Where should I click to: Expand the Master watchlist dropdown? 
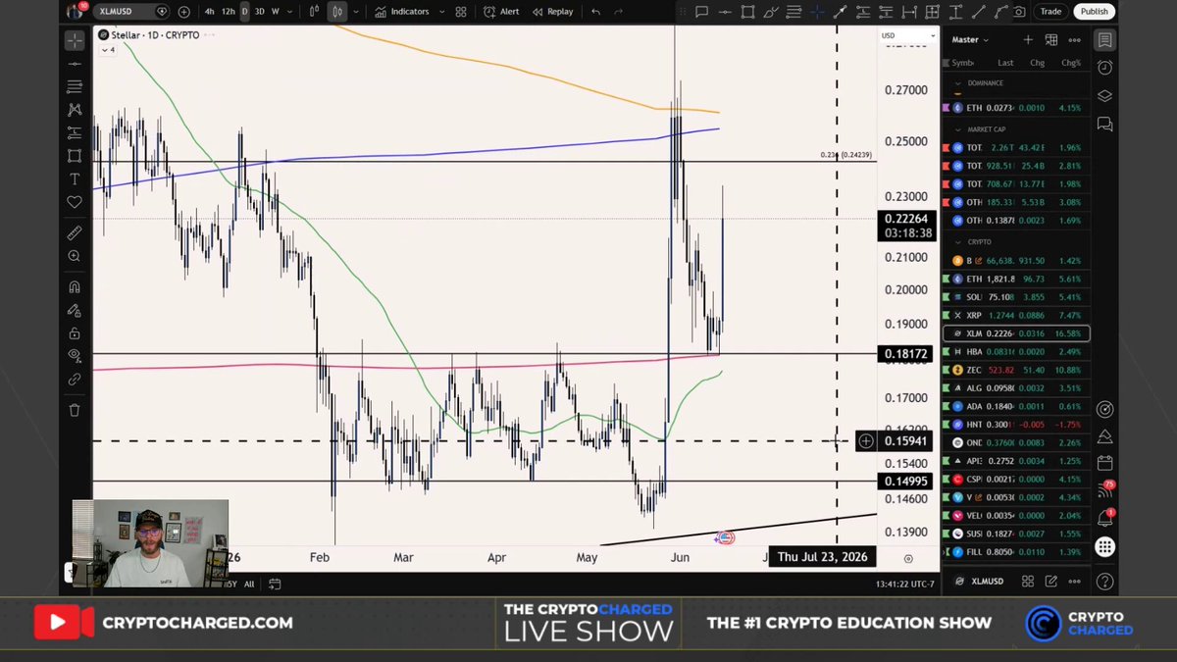[x=970, y=40]
